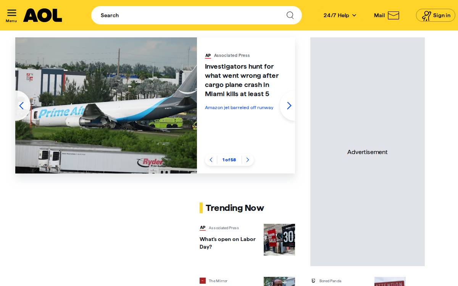Viewport: 458px width, 286px height.
Task: Go back using small pager left chevron
Action: [211, 160]
